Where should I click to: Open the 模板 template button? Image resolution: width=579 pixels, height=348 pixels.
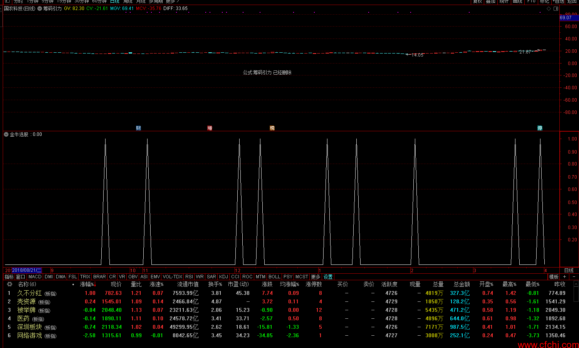554,277
